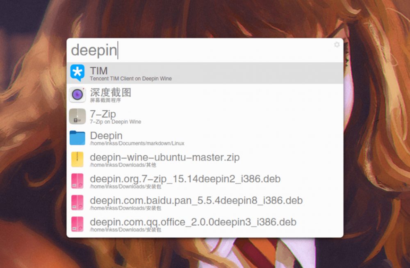This screenshot has width=410, height=268.
Task: Click the /home/inkss/Downloads/其他 path
Action: tap(123, 165)
